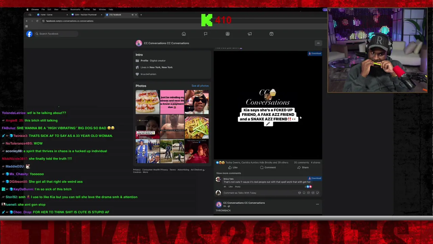The width and height of the screenshot is (433, 244).
Task: Open the Profiles menu in the menu bar
Action: 86,9
